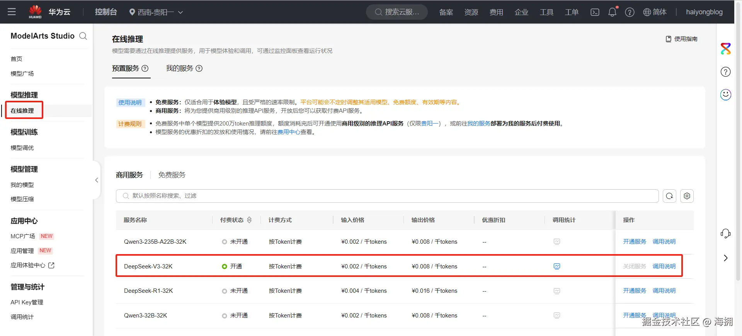Open the hamburger navigation menu

coord(12,12)
